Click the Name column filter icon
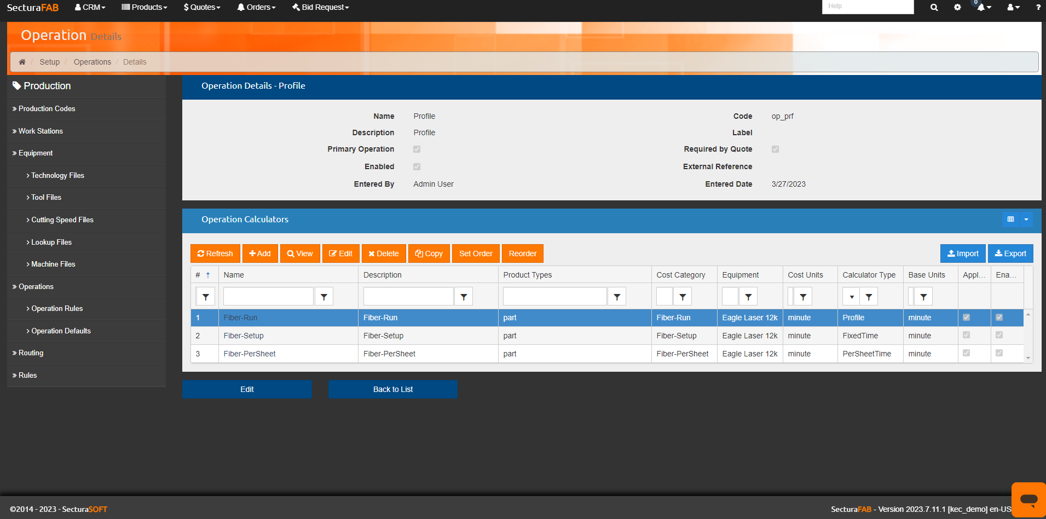The width and height of the screenshot is (1046, 519). click(324, 297)
